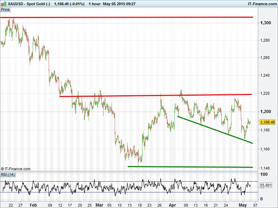This screenshot has width=278, height=208.
Task: Click the IT-Finance.com link at top right
Action: click(262, 4)
